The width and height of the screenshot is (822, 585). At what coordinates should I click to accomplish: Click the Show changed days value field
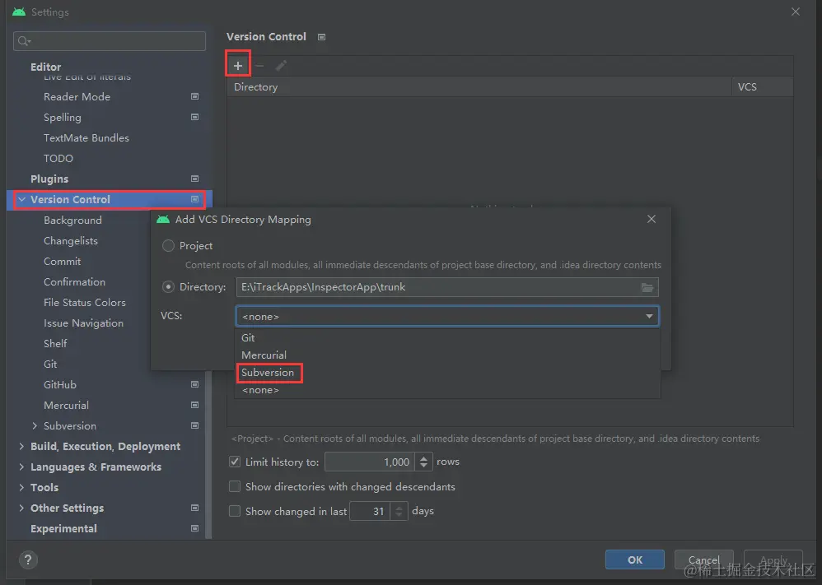[x=370, y=511]
